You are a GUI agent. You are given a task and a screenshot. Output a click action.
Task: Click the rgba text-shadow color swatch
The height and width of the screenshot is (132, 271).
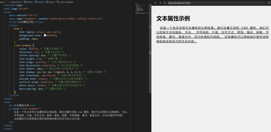[x=55, y=72]
